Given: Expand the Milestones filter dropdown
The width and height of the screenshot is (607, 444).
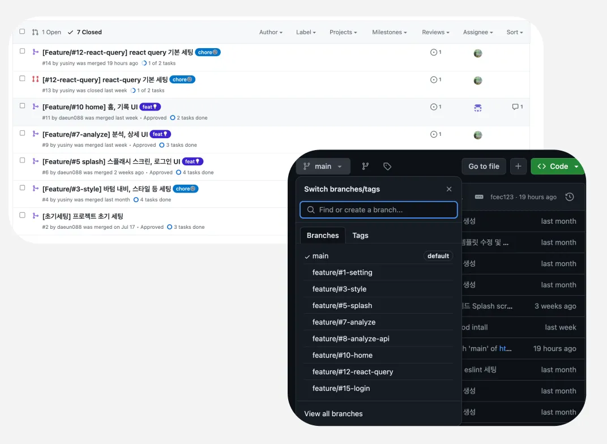Looking at the screenshot, I should [390, 32].
